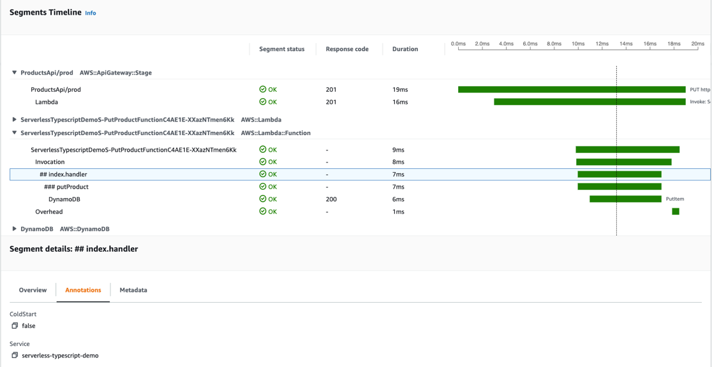Click OK status icon for putProduct row
This screenshot has height=367, width=712.
coord(263,187)
